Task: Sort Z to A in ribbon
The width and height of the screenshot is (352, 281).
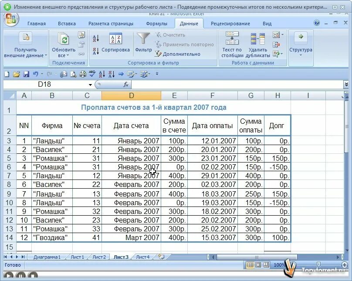Action: (x=96, y=51)
